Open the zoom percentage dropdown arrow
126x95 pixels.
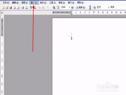pyautogui.click(x=69, y=7)
